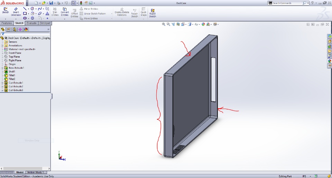
Task: Switch to the Sketch tab
Action: [x=19, y=23]
